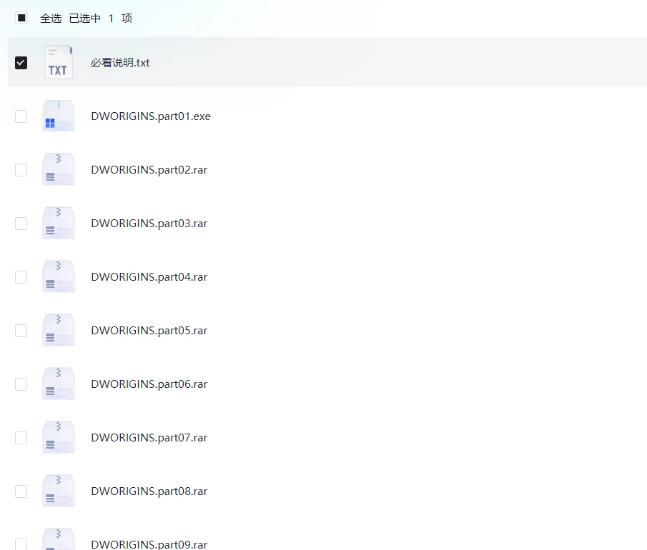This screenshot has width=647, height=550.
Task: Click the DWORIGINS.part09.rar file name
Action: click(x=149, y=544)
